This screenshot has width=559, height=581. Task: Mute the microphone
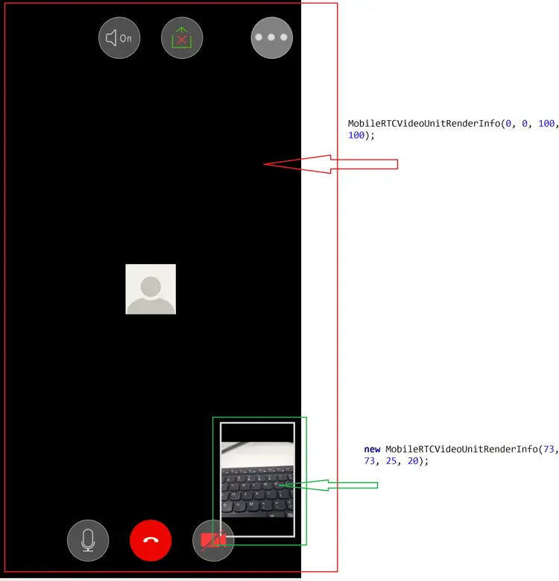pyautogui.click(x=88, y=540)
